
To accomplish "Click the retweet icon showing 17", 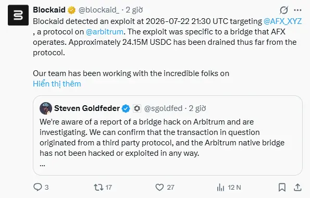I will click(98, 187).
